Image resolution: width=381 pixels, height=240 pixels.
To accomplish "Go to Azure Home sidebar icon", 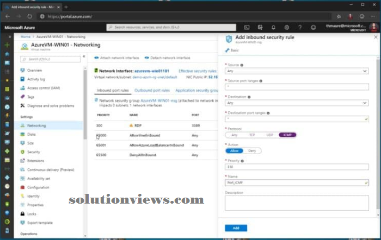I will [7, 54].
